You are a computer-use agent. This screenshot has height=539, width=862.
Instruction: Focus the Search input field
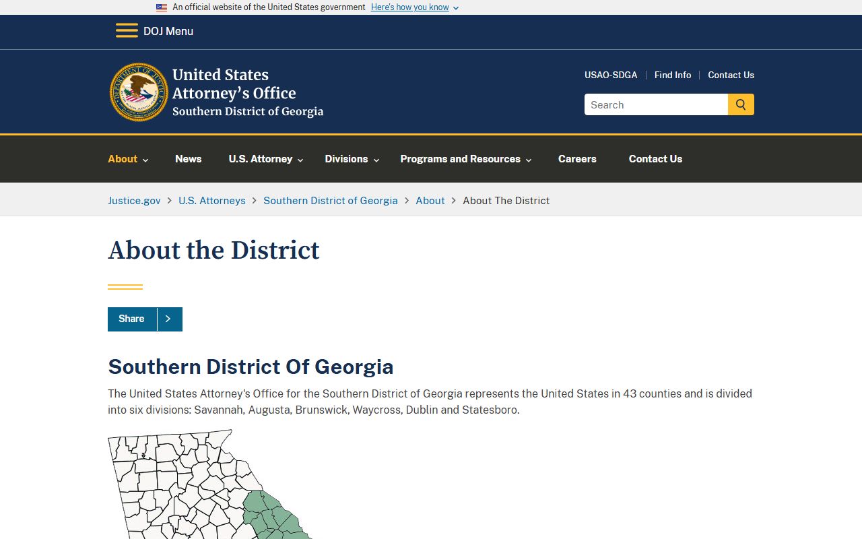[x=656, y=104]
